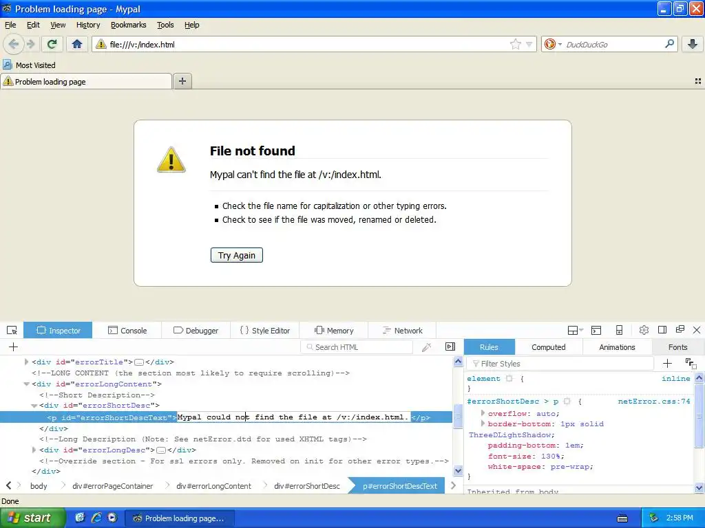Select the Animations sidebar tab
705x528 pixels.
(x=617, y=347)
